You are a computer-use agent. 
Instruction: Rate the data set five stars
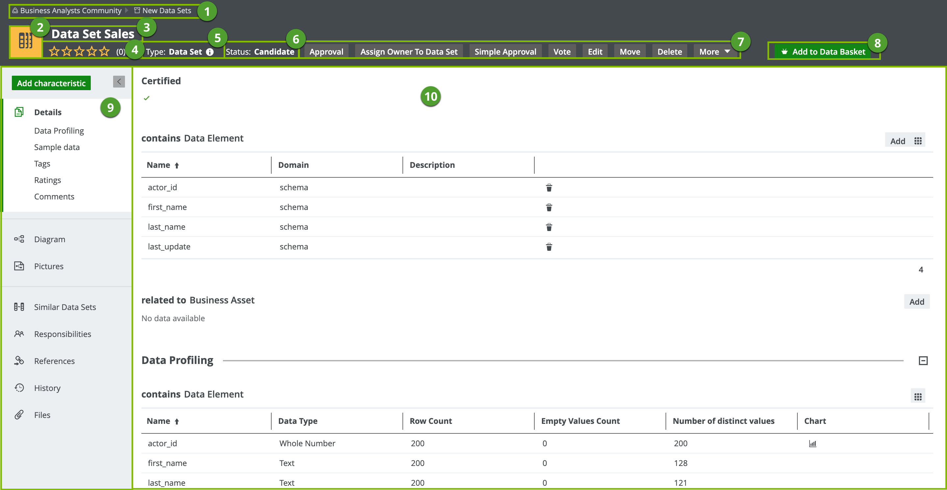[x=105, y=51]
